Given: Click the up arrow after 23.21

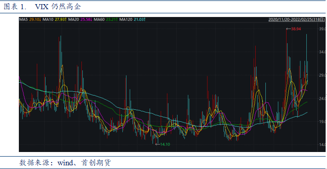Looking at the screenshot, I should (x=117, y=19).
